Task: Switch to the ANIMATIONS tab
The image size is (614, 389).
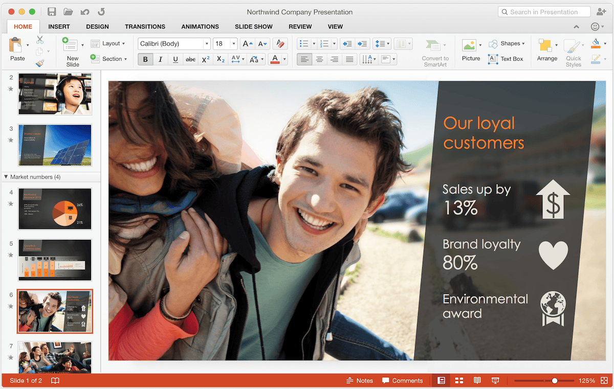Action: click(200, 27)
